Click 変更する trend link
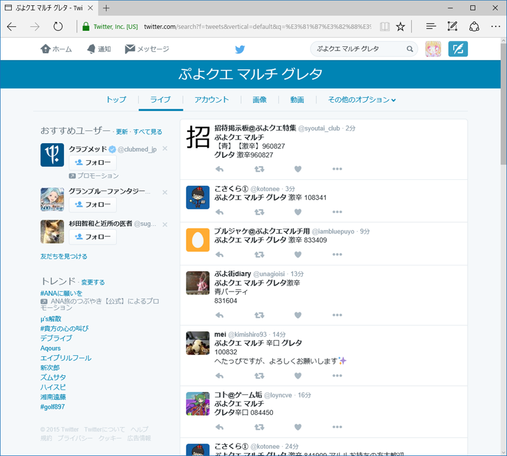 click(x=93, y=283)
